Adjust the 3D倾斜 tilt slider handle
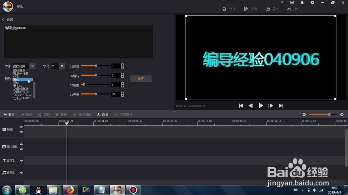 click(x=96, y=66)
